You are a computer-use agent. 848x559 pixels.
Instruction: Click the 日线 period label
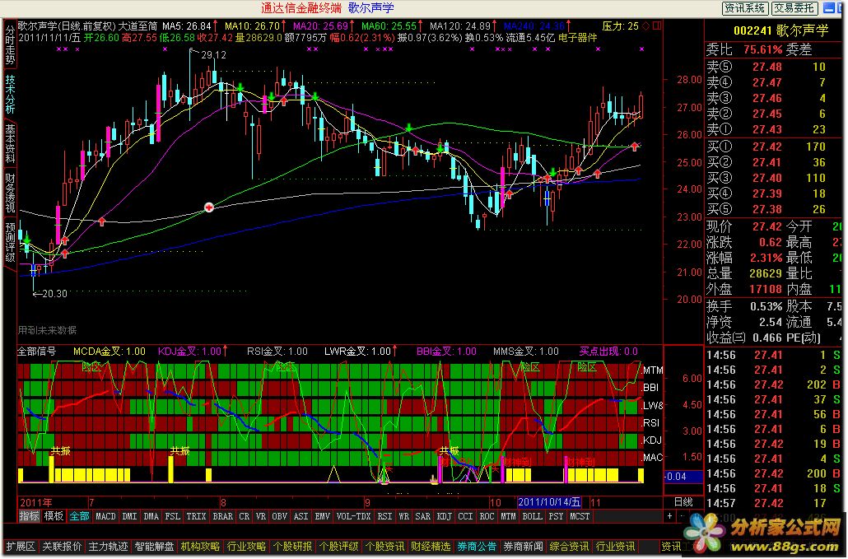tap(683, 502)
